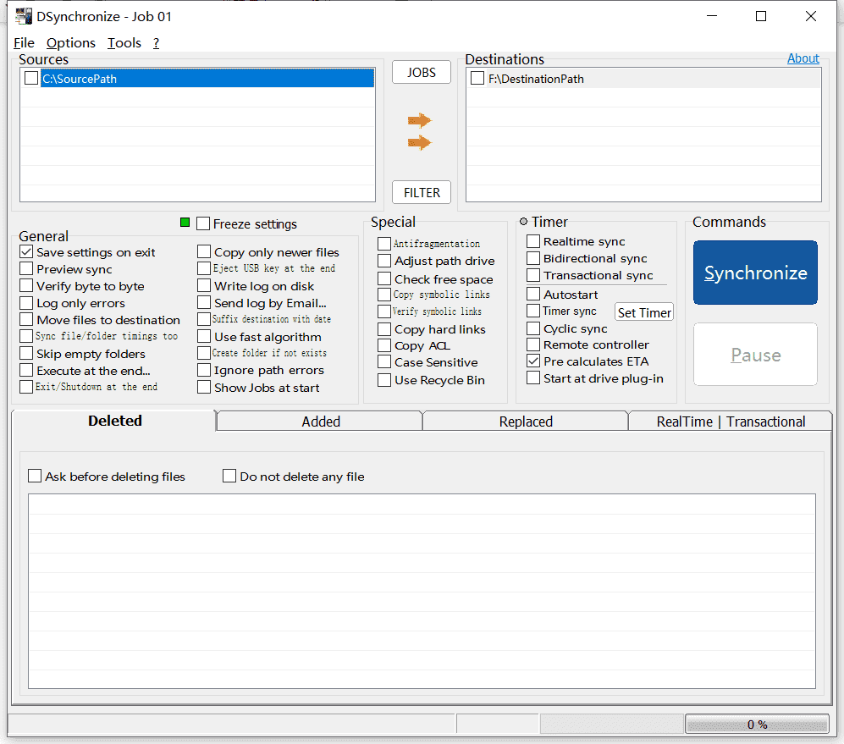This screenshot has height=744, width=844.
Task: Switch to the Replaced tab
Action: pos(526,421)
